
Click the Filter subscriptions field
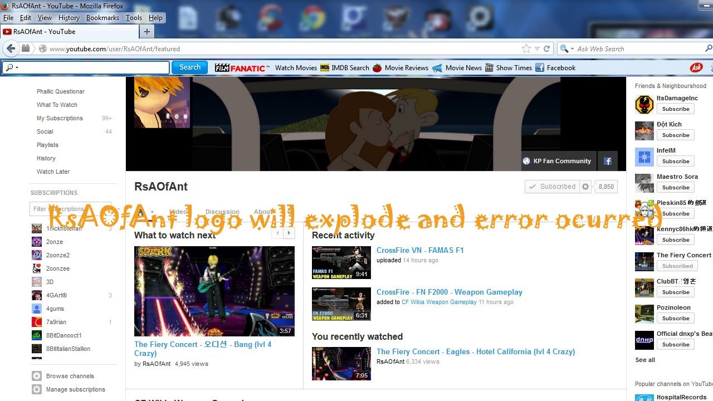tap(70, 209)
